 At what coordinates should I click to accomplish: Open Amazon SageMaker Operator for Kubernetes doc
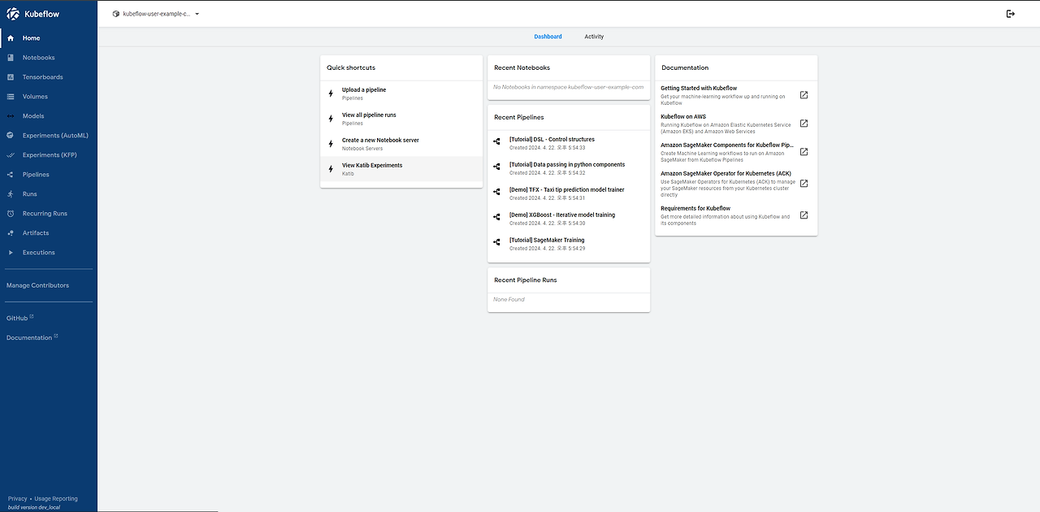pyautogui.click(x=736, y=184)
